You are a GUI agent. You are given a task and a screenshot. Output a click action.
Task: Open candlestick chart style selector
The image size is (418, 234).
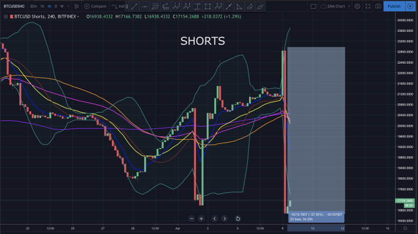77,6
